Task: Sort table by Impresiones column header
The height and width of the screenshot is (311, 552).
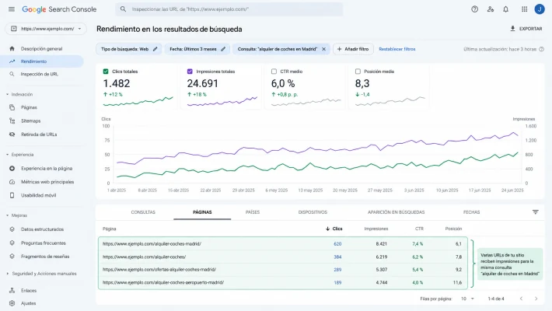Action: tap(376, 229)
